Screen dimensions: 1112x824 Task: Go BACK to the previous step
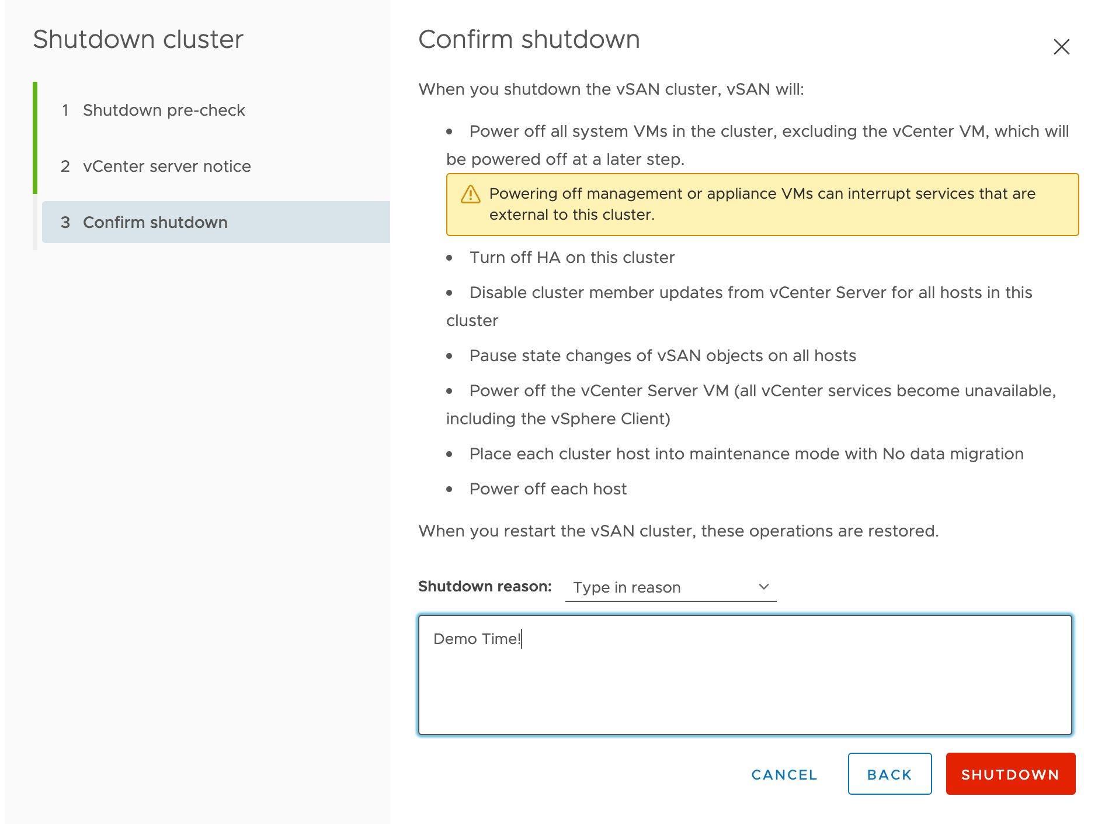coord(889,774)
